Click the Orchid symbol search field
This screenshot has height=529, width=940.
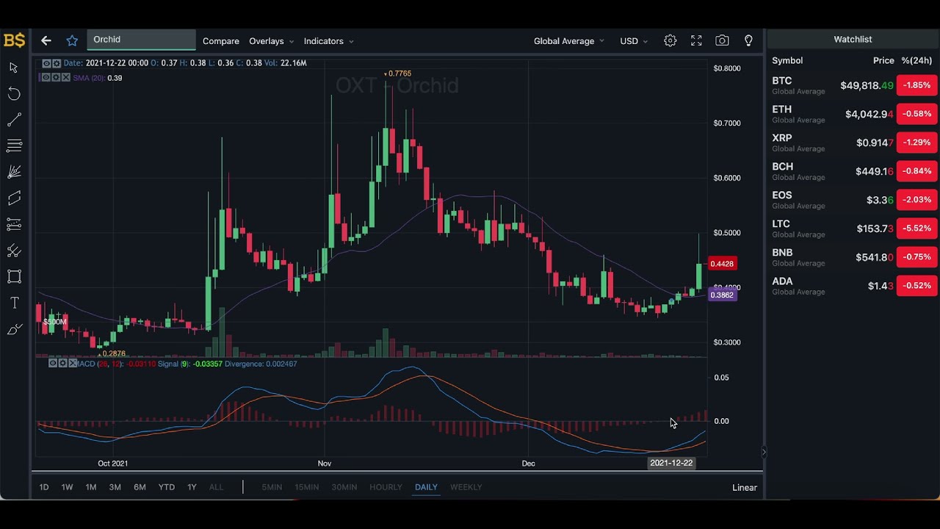point(141,40)
